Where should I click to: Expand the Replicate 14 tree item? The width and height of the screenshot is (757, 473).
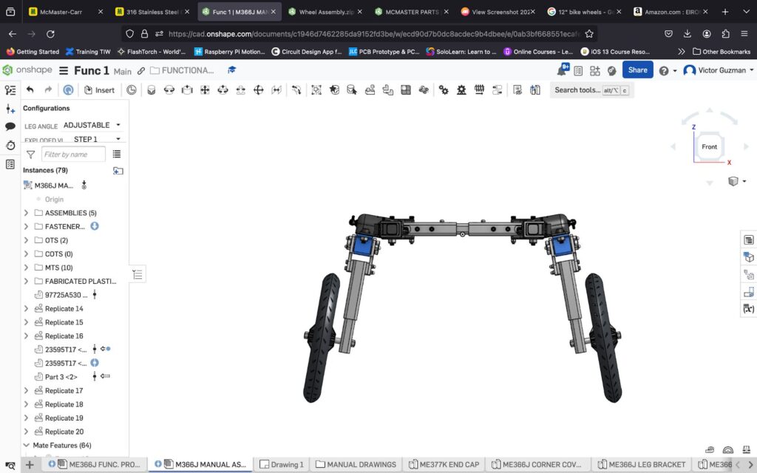tap(27, 309)
